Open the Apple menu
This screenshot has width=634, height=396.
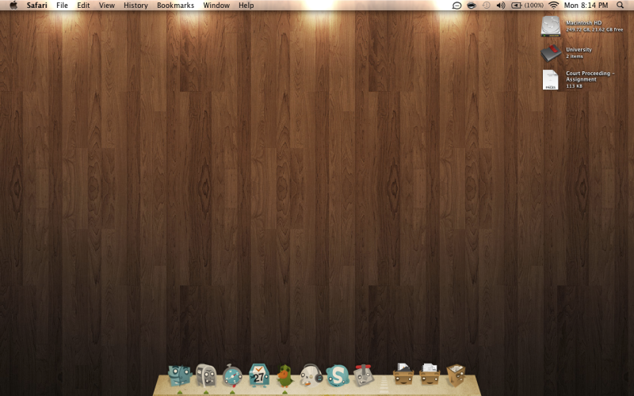click(13, 6)
